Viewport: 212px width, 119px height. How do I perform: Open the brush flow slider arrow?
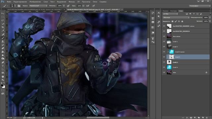[x=83, y=6]
